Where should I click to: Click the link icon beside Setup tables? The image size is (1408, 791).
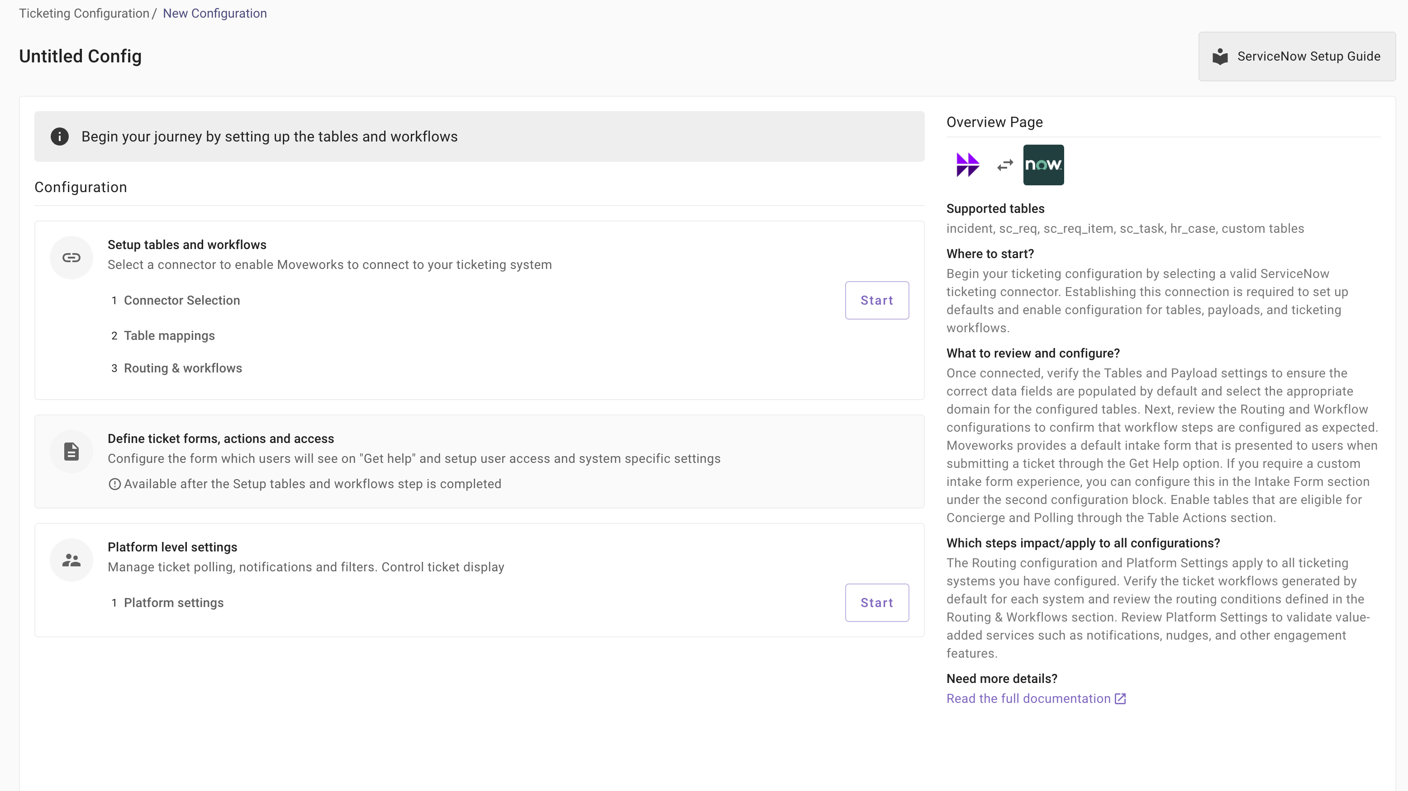(x=71, y=258)
